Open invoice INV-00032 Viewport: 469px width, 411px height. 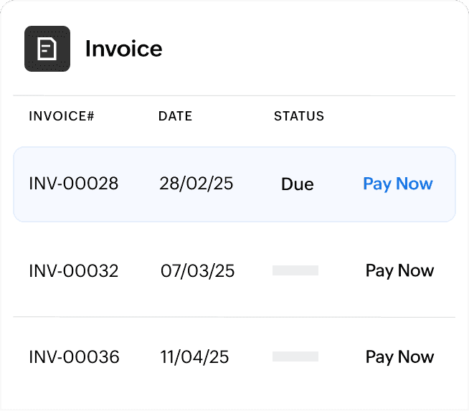[73, 271]
